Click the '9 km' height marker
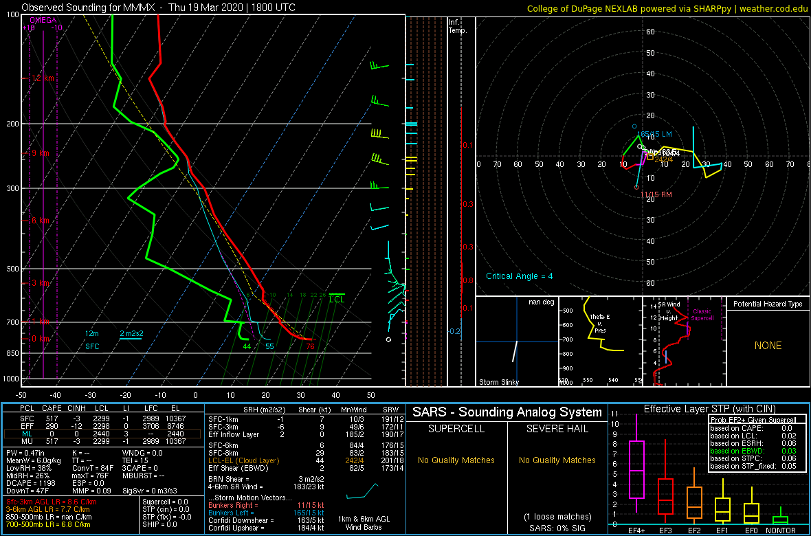Screen dimensions: 811x536 click(x=40, y=154)
